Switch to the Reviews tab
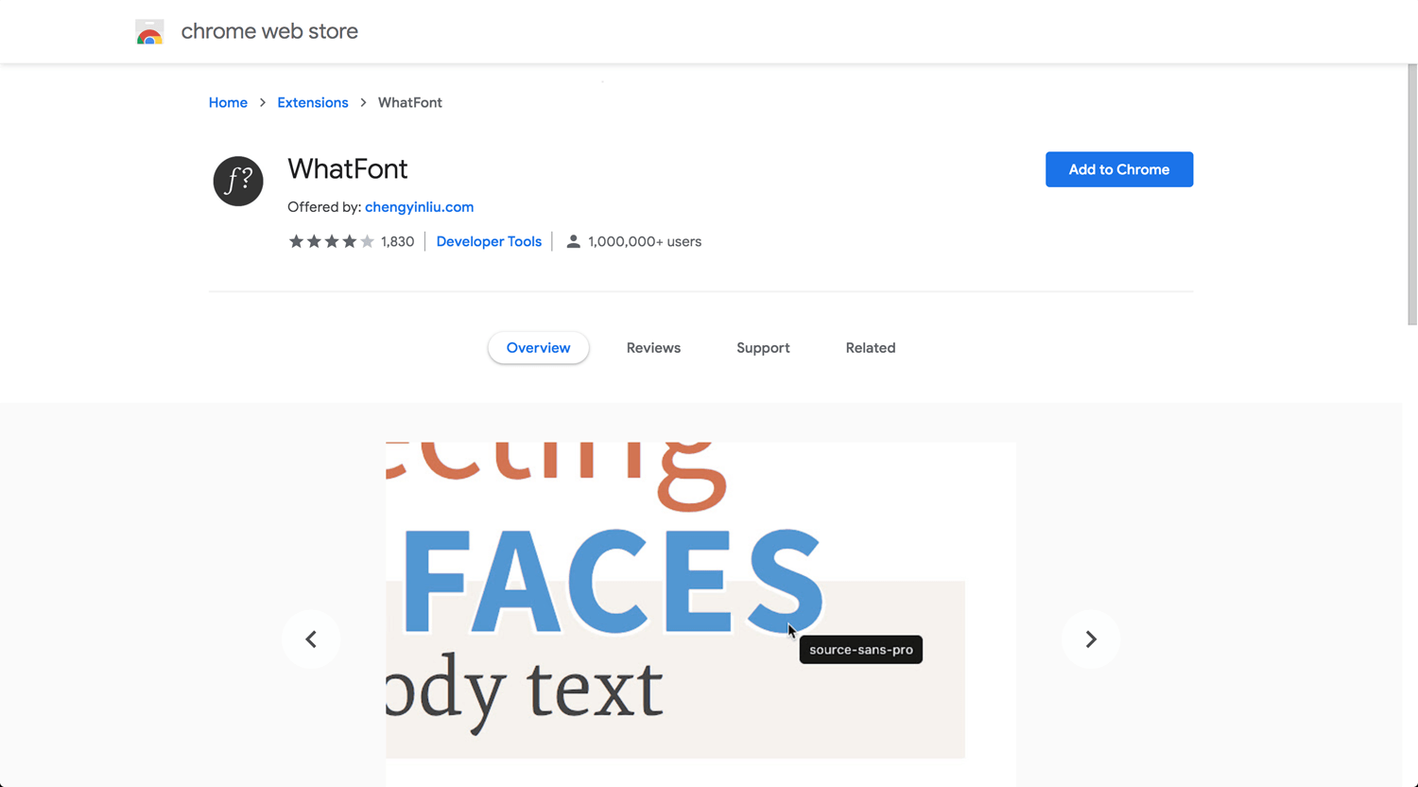This screenshot has height=787, width=1418. coord(653,347)
